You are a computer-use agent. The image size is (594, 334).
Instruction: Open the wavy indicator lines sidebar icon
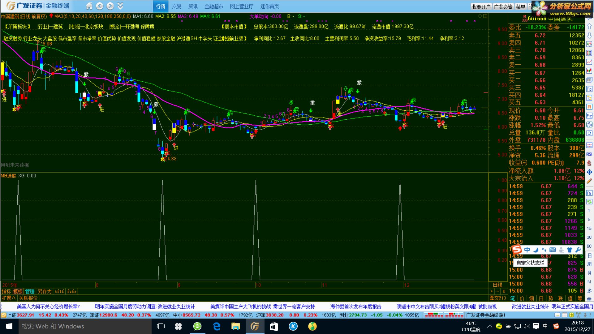coord(589,145)
